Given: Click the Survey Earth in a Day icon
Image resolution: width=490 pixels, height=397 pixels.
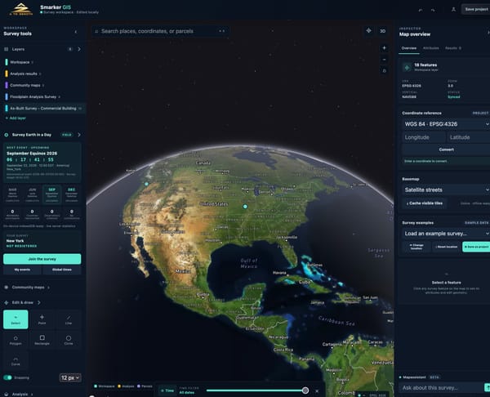Looking at the screenshot, I should coord(6,135).
